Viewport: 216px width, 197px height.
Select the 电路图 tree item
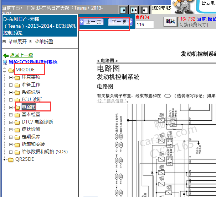[x=29, y=107]
